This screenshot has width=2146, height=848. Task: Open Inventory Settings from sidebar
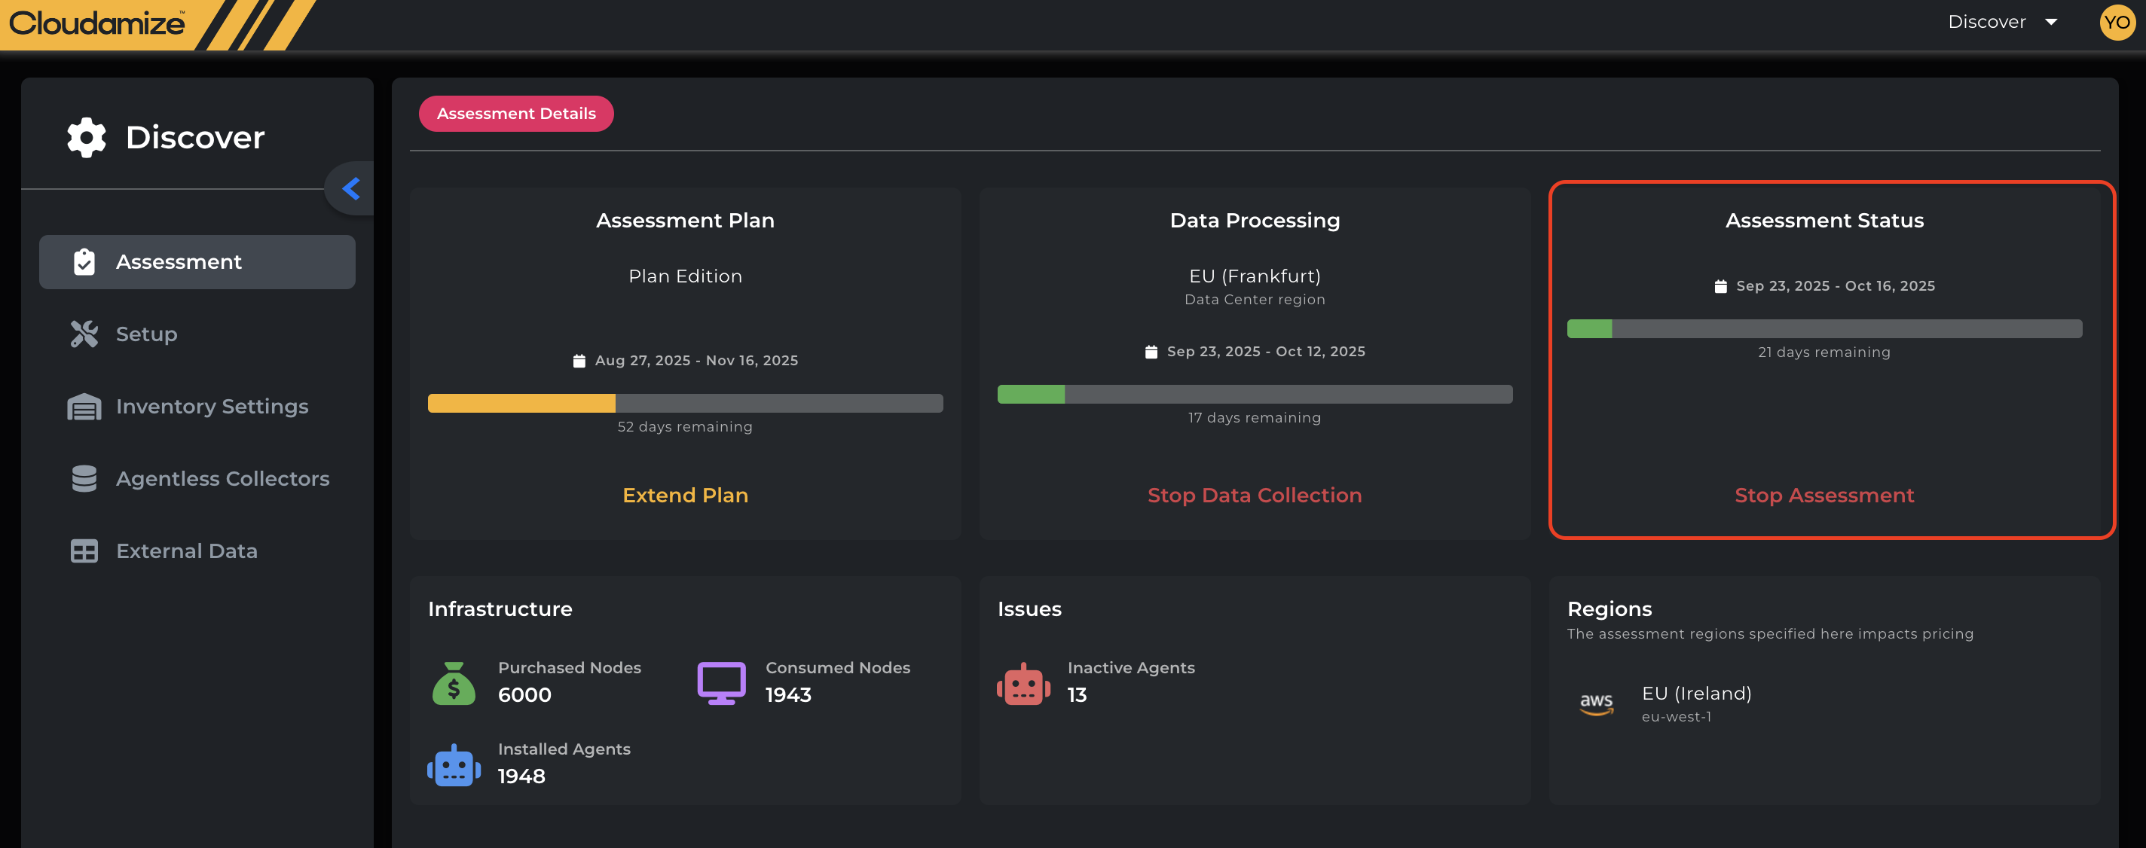[212, 407]
